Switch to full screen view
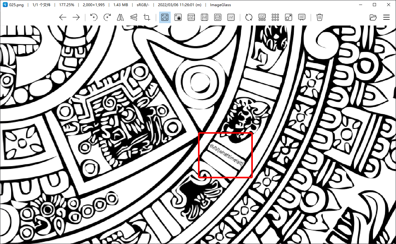 (289, 17)
